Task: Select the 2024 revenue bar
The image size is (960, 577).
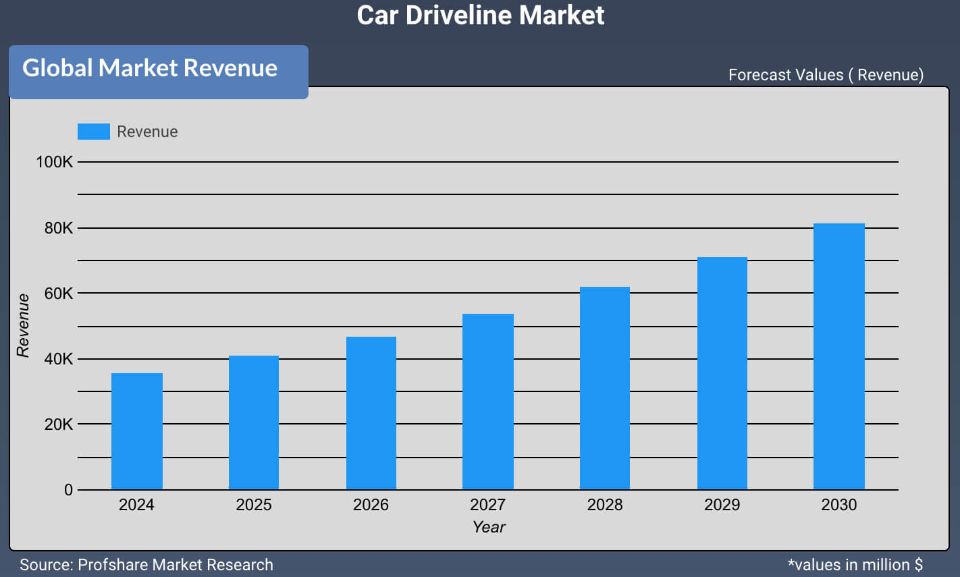Action: point(137,431)
